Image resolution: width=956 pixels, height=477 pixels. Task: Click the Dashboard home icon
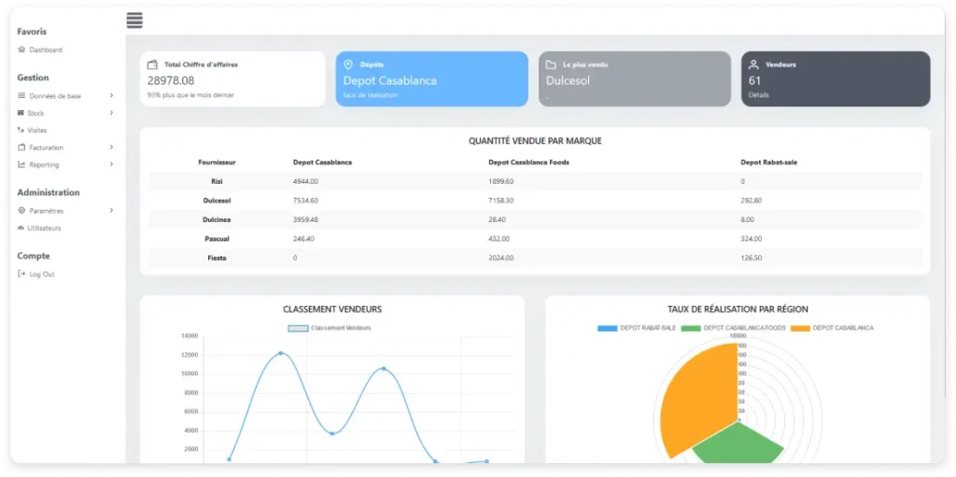point(22,49)
